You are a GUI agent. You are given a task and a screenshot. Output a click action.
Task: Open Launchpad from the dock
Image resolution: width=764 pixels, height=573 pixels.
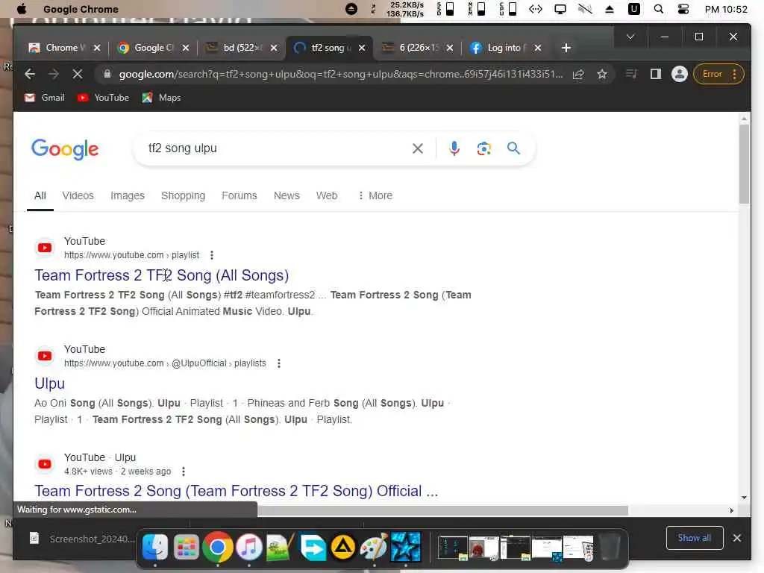[186, 547]
